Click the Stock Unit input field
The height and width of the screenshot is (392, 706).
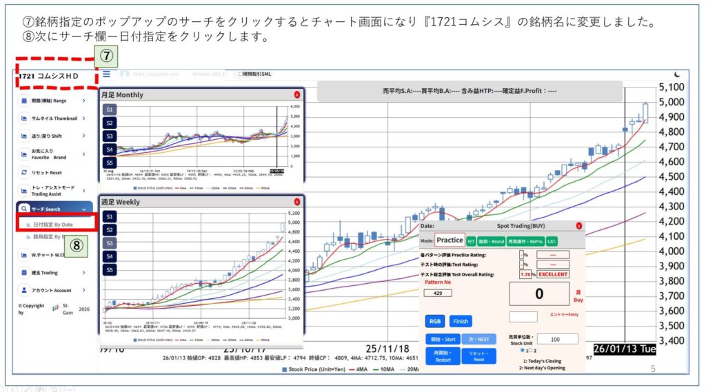click(x=557, y=339)
